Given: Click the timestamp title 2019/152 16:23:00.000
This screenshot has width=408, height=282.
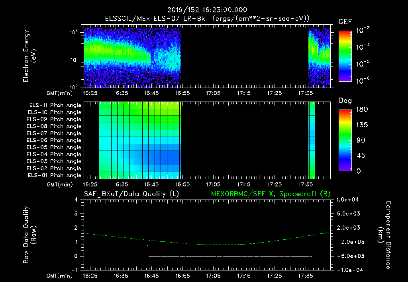Looking at the screenshot, I should click(x=207, y=10).
